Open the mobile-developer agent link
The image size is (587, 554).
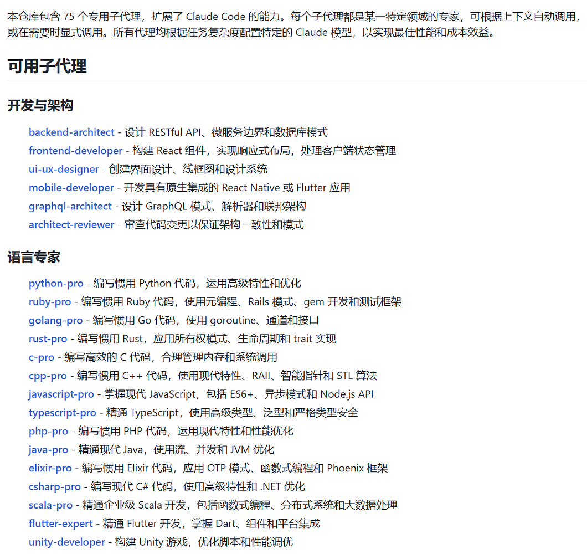click(x=71, y=188)
